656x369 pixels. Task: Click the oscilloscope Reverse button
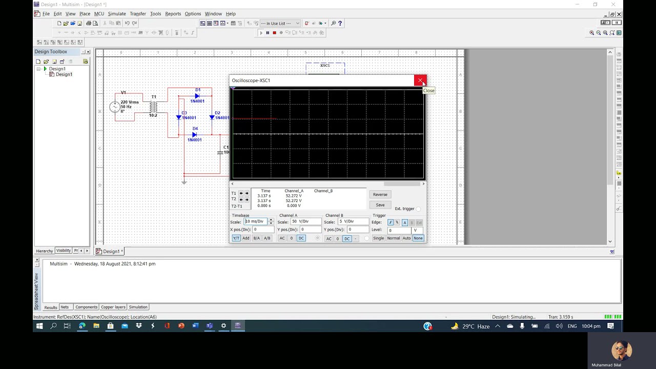380,194
